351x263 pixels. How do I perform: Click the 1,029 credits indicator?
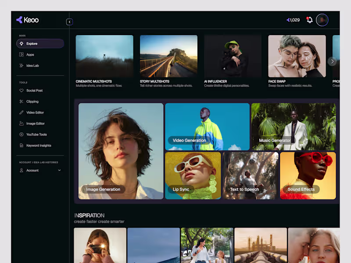[293, 20]
